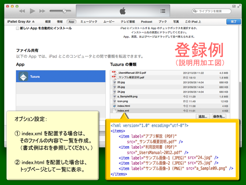This screenshot has width=246, height=185.
Task: Enter full screen with the arrows icon
Action: (239, 6)
